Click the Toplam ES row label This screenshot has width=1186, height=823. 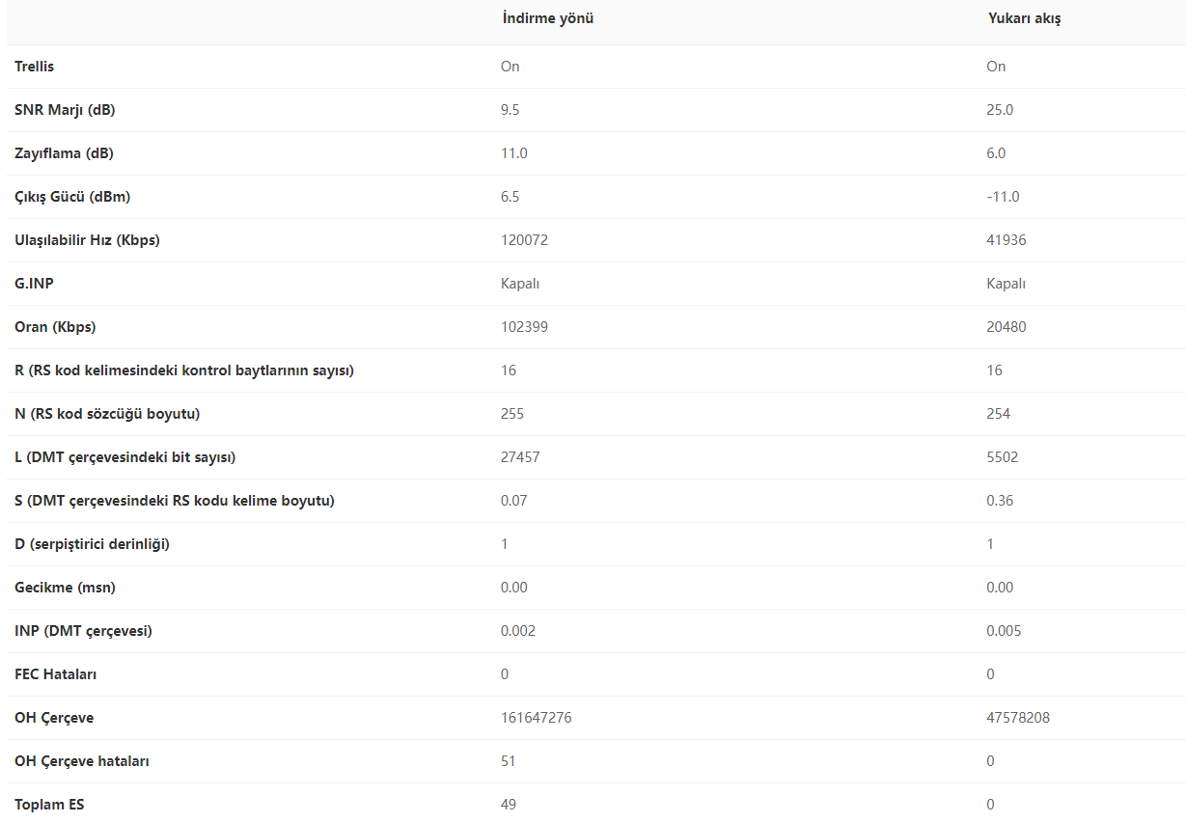pos(50,805)
